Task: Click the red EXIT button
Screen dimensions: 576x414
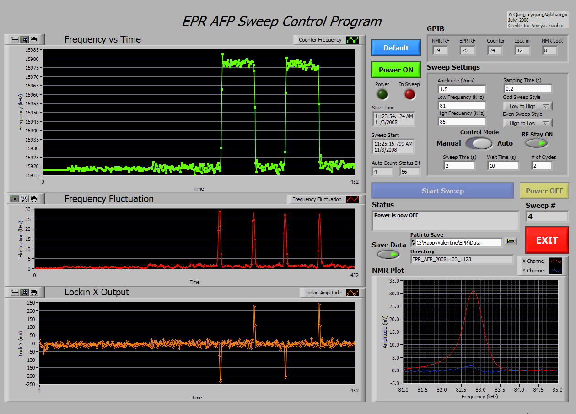Action: [547, 240]
